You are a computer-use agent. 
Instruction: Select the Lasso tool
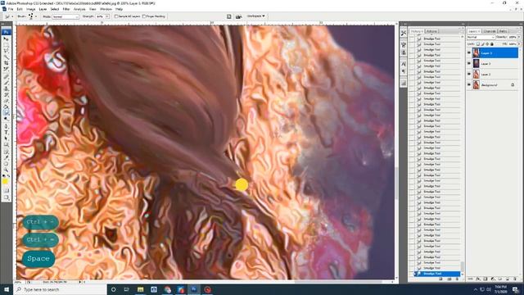click(x=7, y=51)
